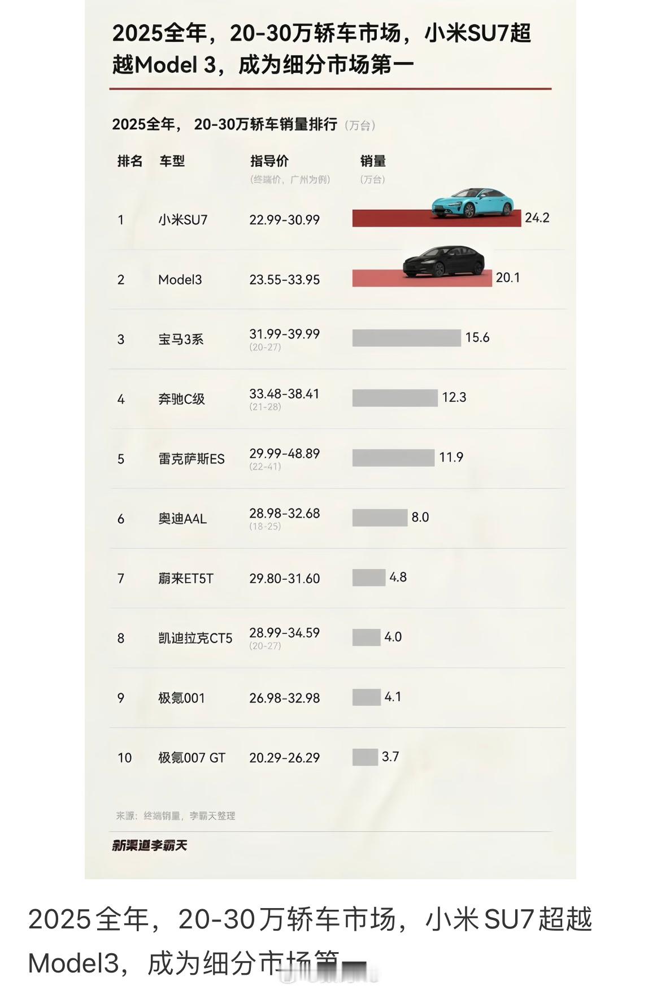
Task: Click the 雷克萨斯ES model name
Action: (191, 459)
